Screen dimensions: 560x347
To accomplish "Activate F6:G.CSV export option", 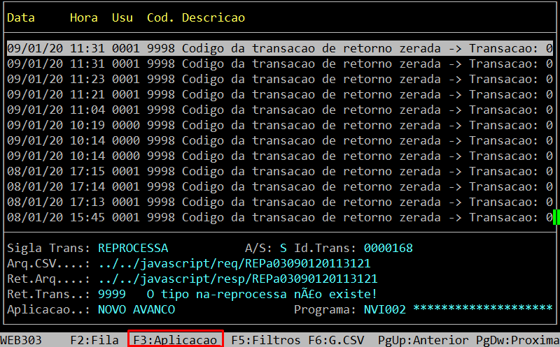I will [336, 339].
